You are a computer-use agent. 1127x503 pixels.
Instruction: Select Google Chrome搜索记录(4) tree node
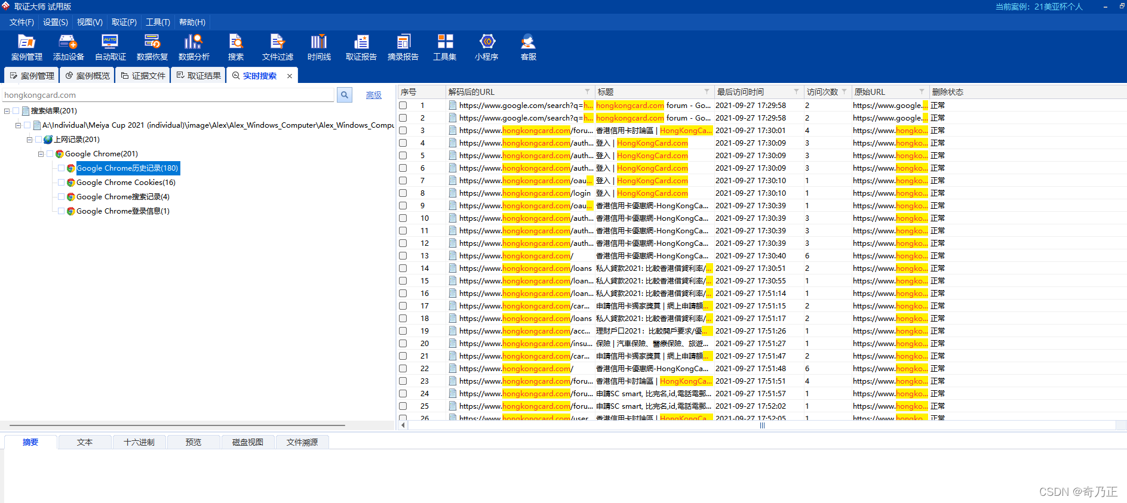tap(123, 197)
